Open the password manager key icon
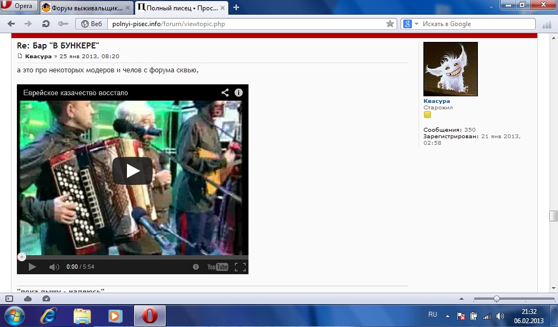The height and width of the screenshot is (327, 558). (63, 24)
